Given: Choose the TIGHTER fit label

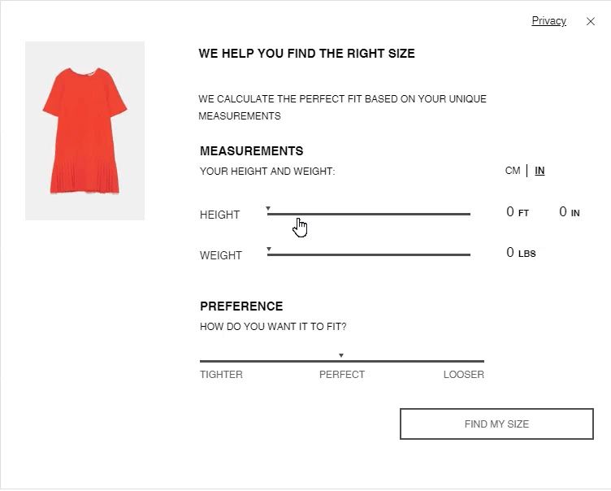Looking at the screenshot, I should point(221,375).
